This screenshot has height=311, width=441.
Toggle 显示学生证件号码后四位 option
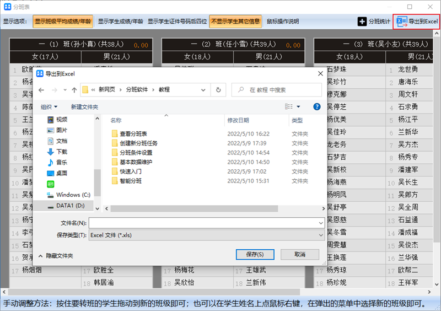177,22
